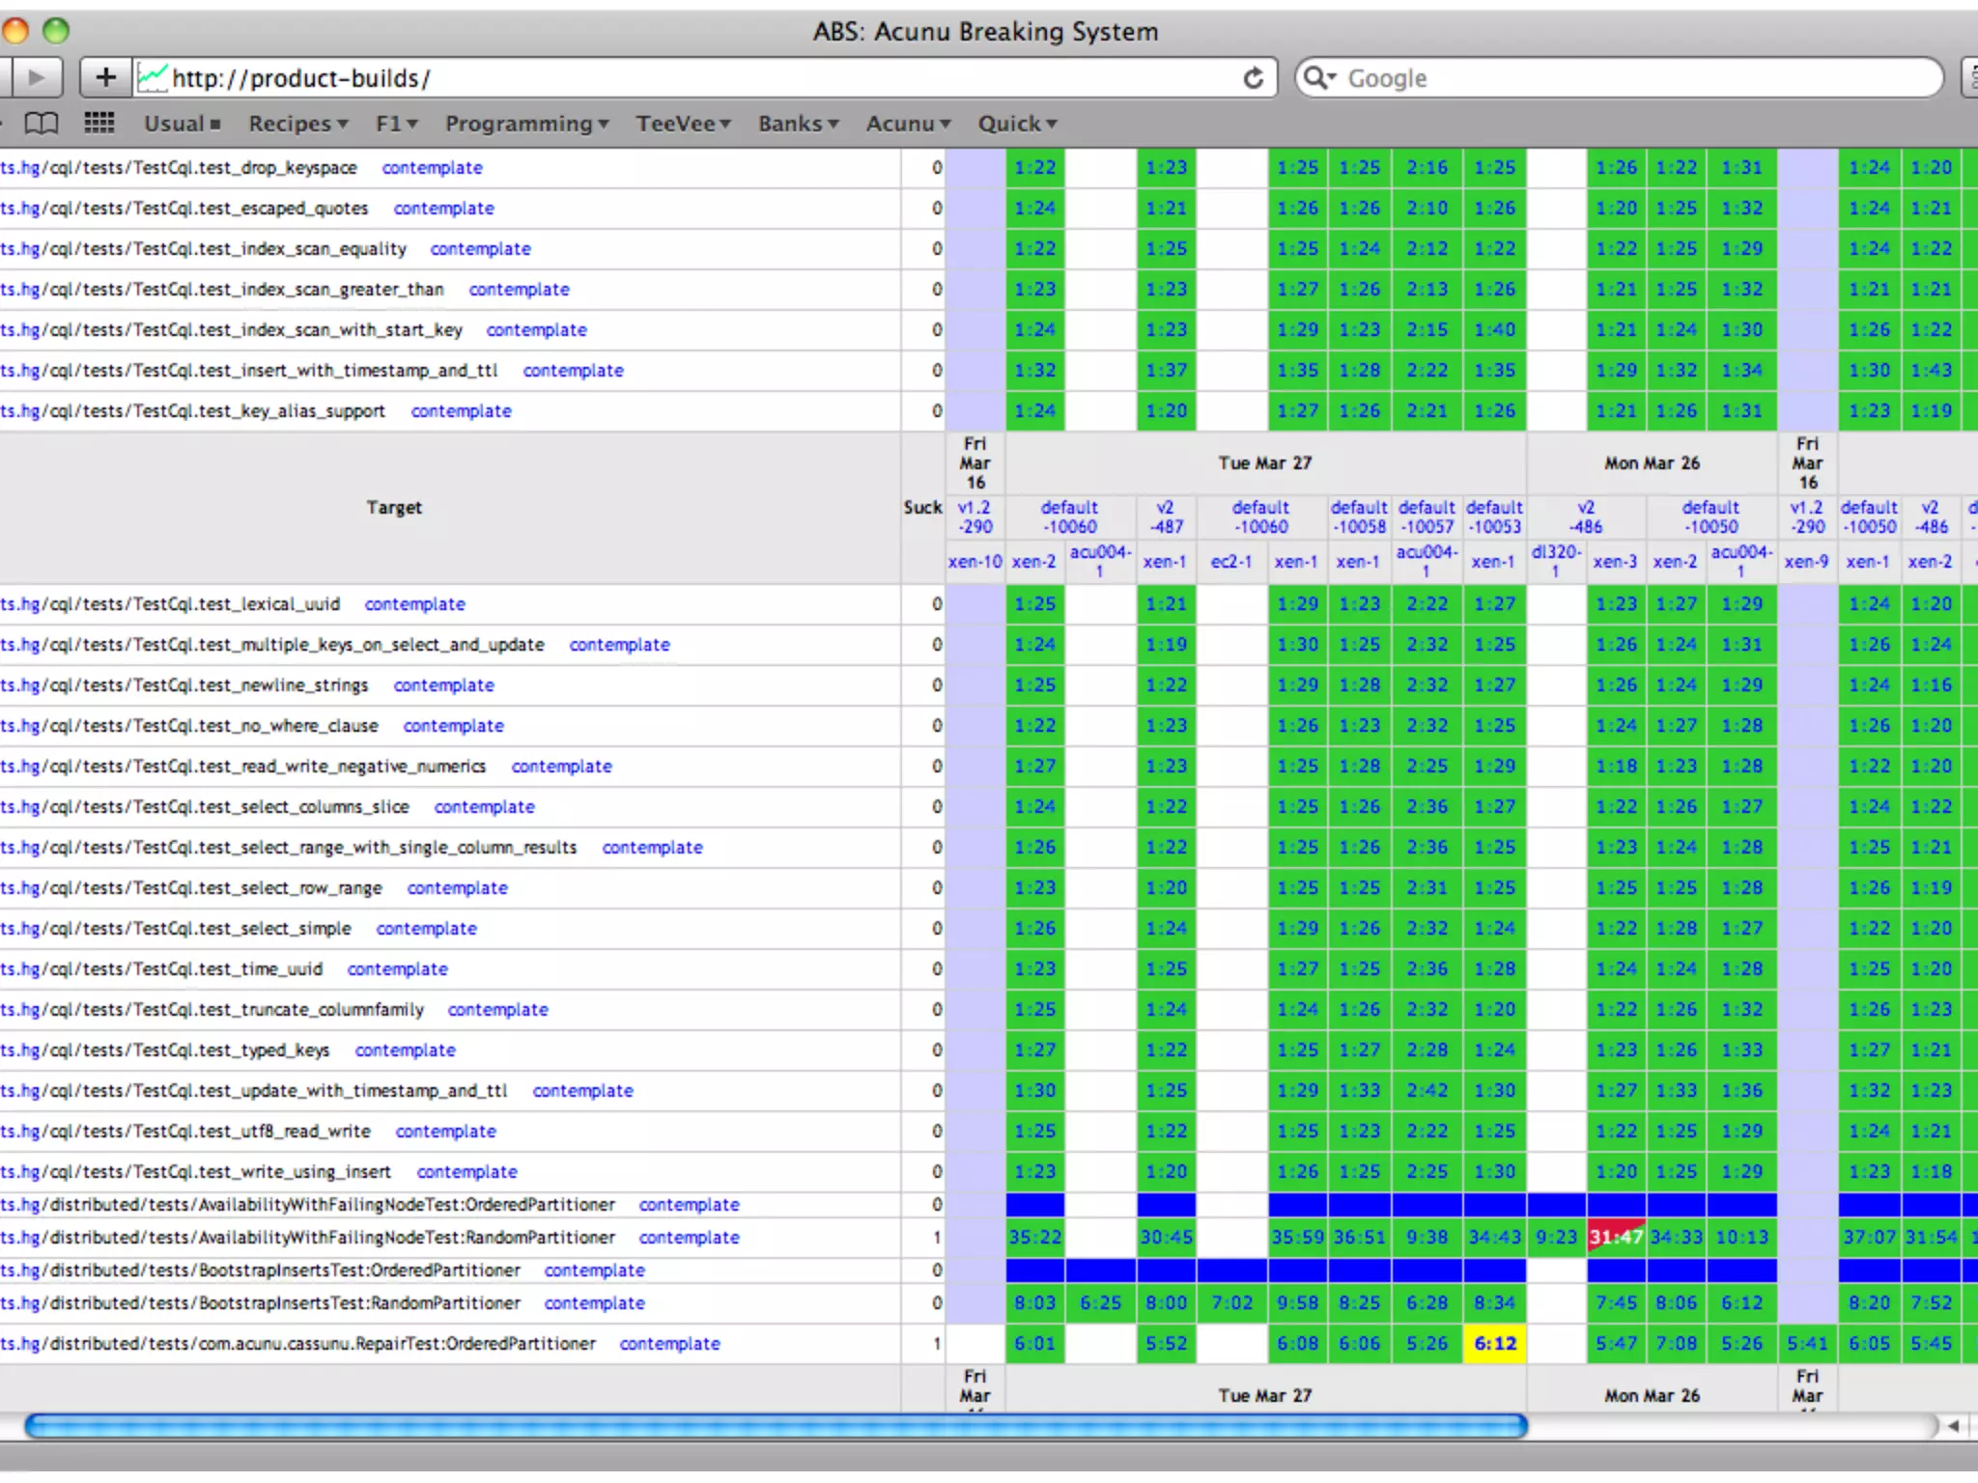Open the Top Sites grid icon
The height and width of the screenshot is (1483, 1978).
point(99,124)
